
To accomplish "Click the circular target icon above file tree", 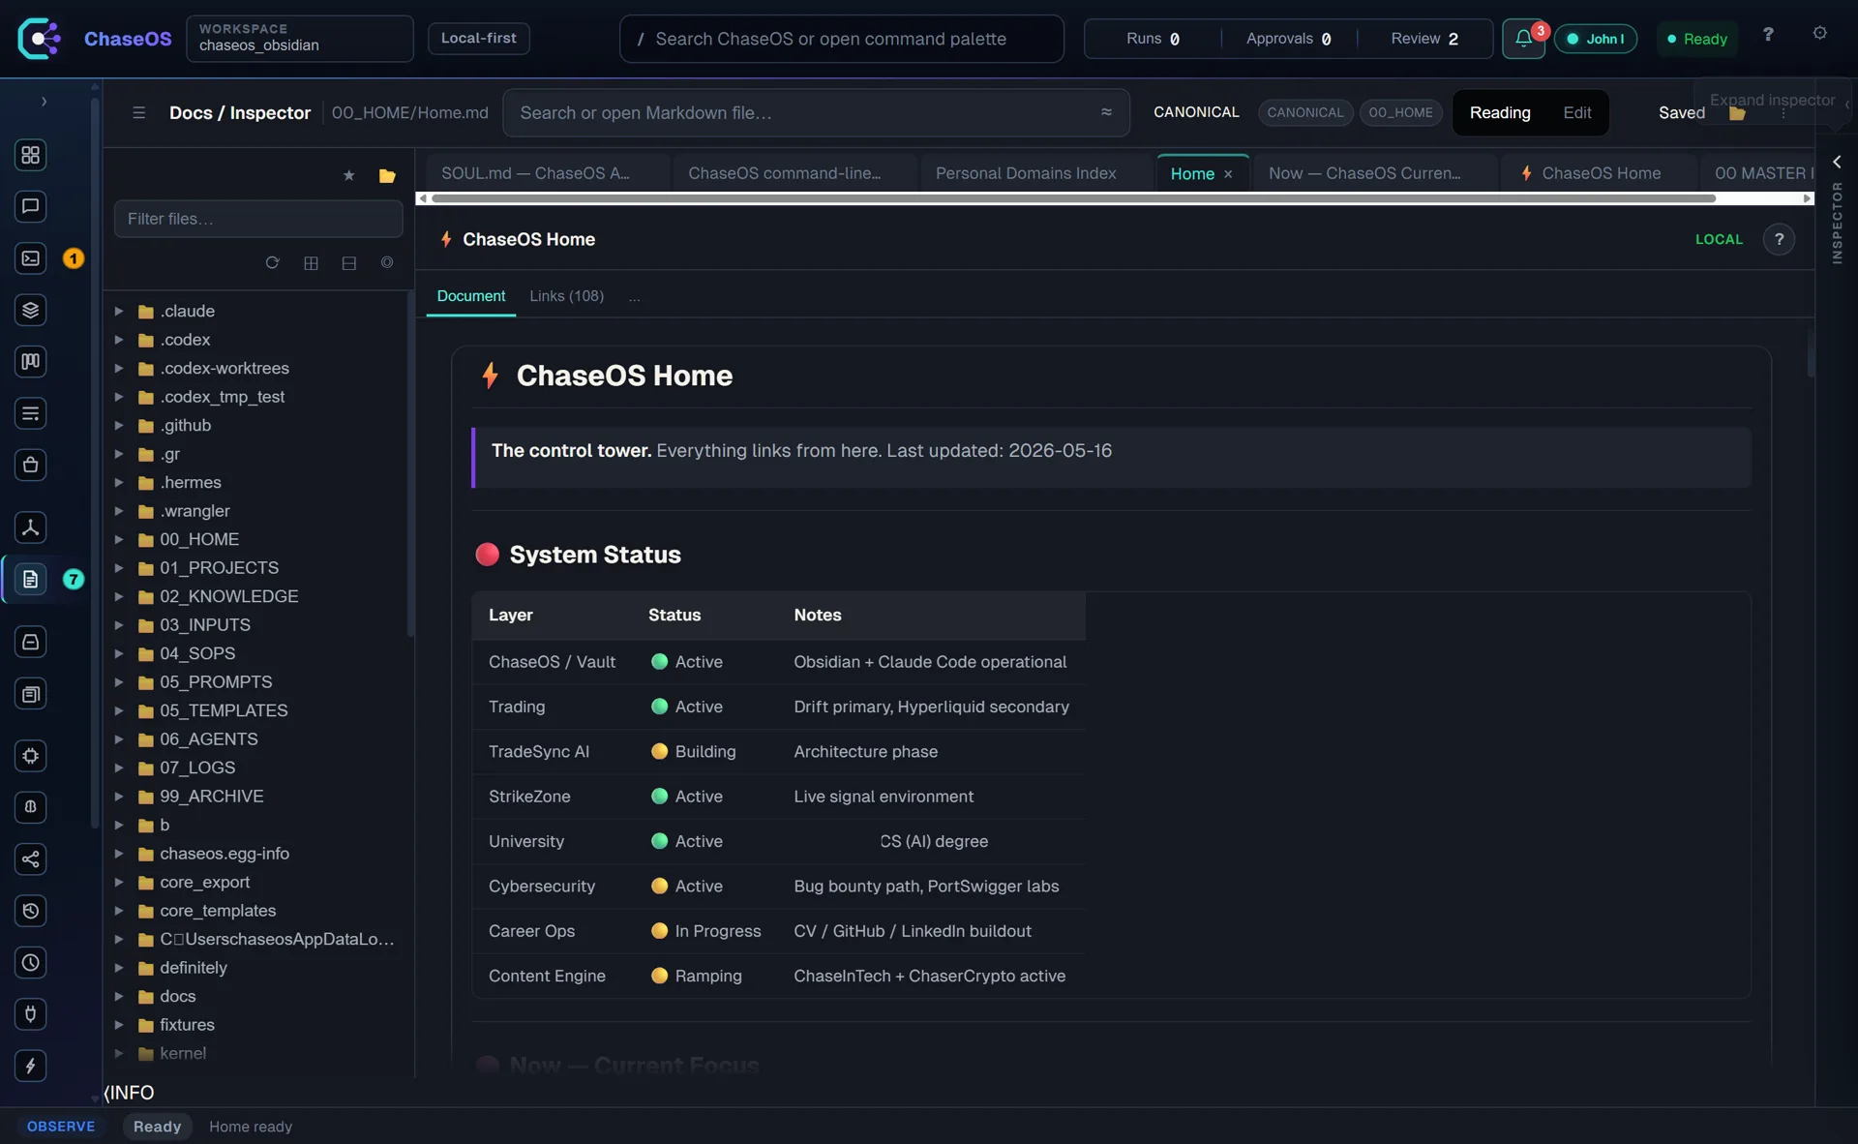I will pos(387,262).
